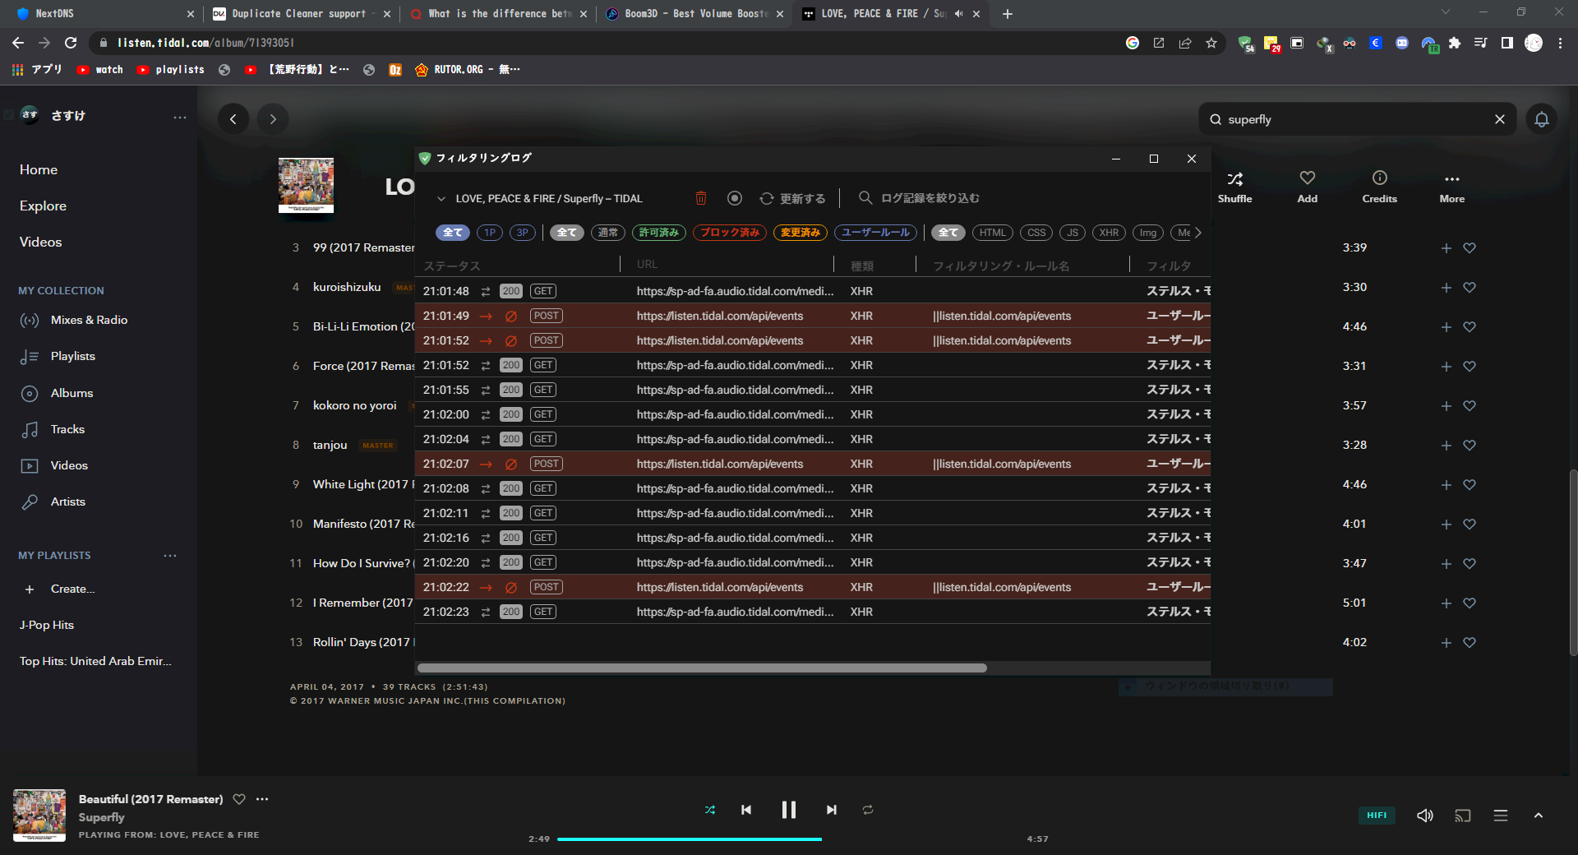The image size is (1578, 855).
Task: Open Tidal notifications bell
Action: 1542,119
